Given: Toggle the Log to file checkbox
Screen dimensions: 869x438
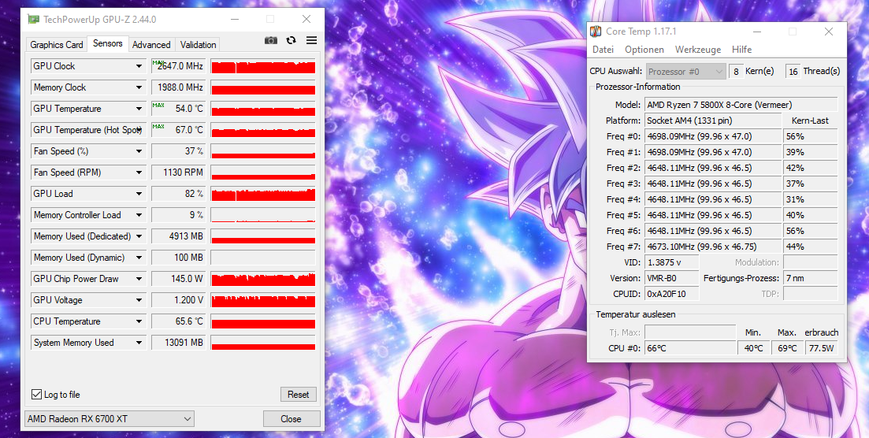Looking at the screenshot, I should 36,394.
